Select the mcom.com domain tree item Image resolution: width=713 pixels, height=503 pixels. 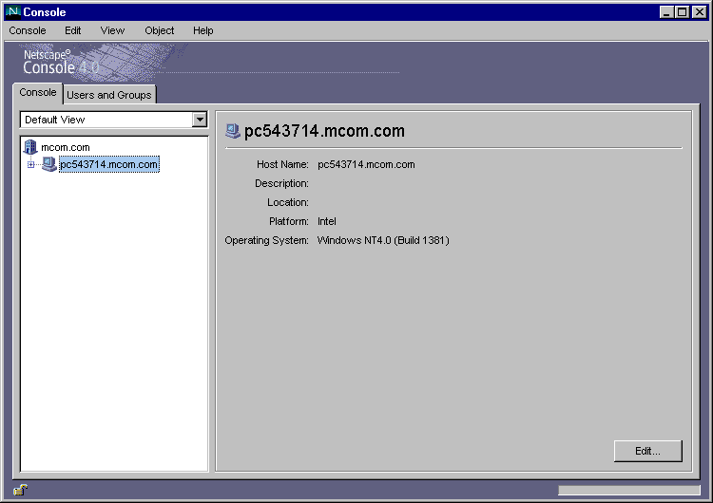[x=66, y=147]
